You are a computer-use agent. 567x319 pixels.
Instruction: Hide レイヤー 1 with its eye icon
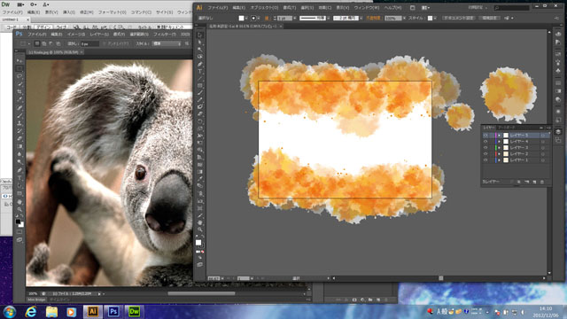[485, 159]
